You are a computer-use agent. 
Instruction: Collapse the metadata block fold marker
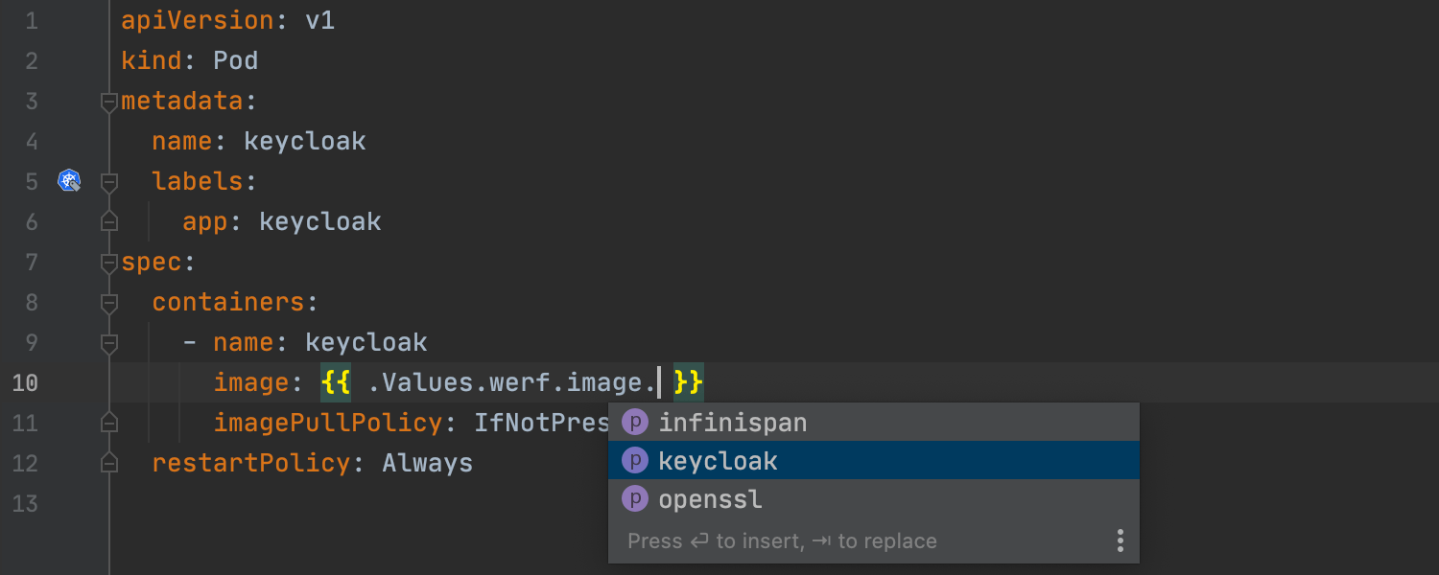tap(109, 101)
